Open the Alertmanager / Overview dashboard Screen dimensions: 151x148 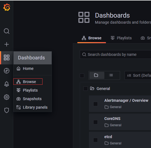(x=126, y=100)
